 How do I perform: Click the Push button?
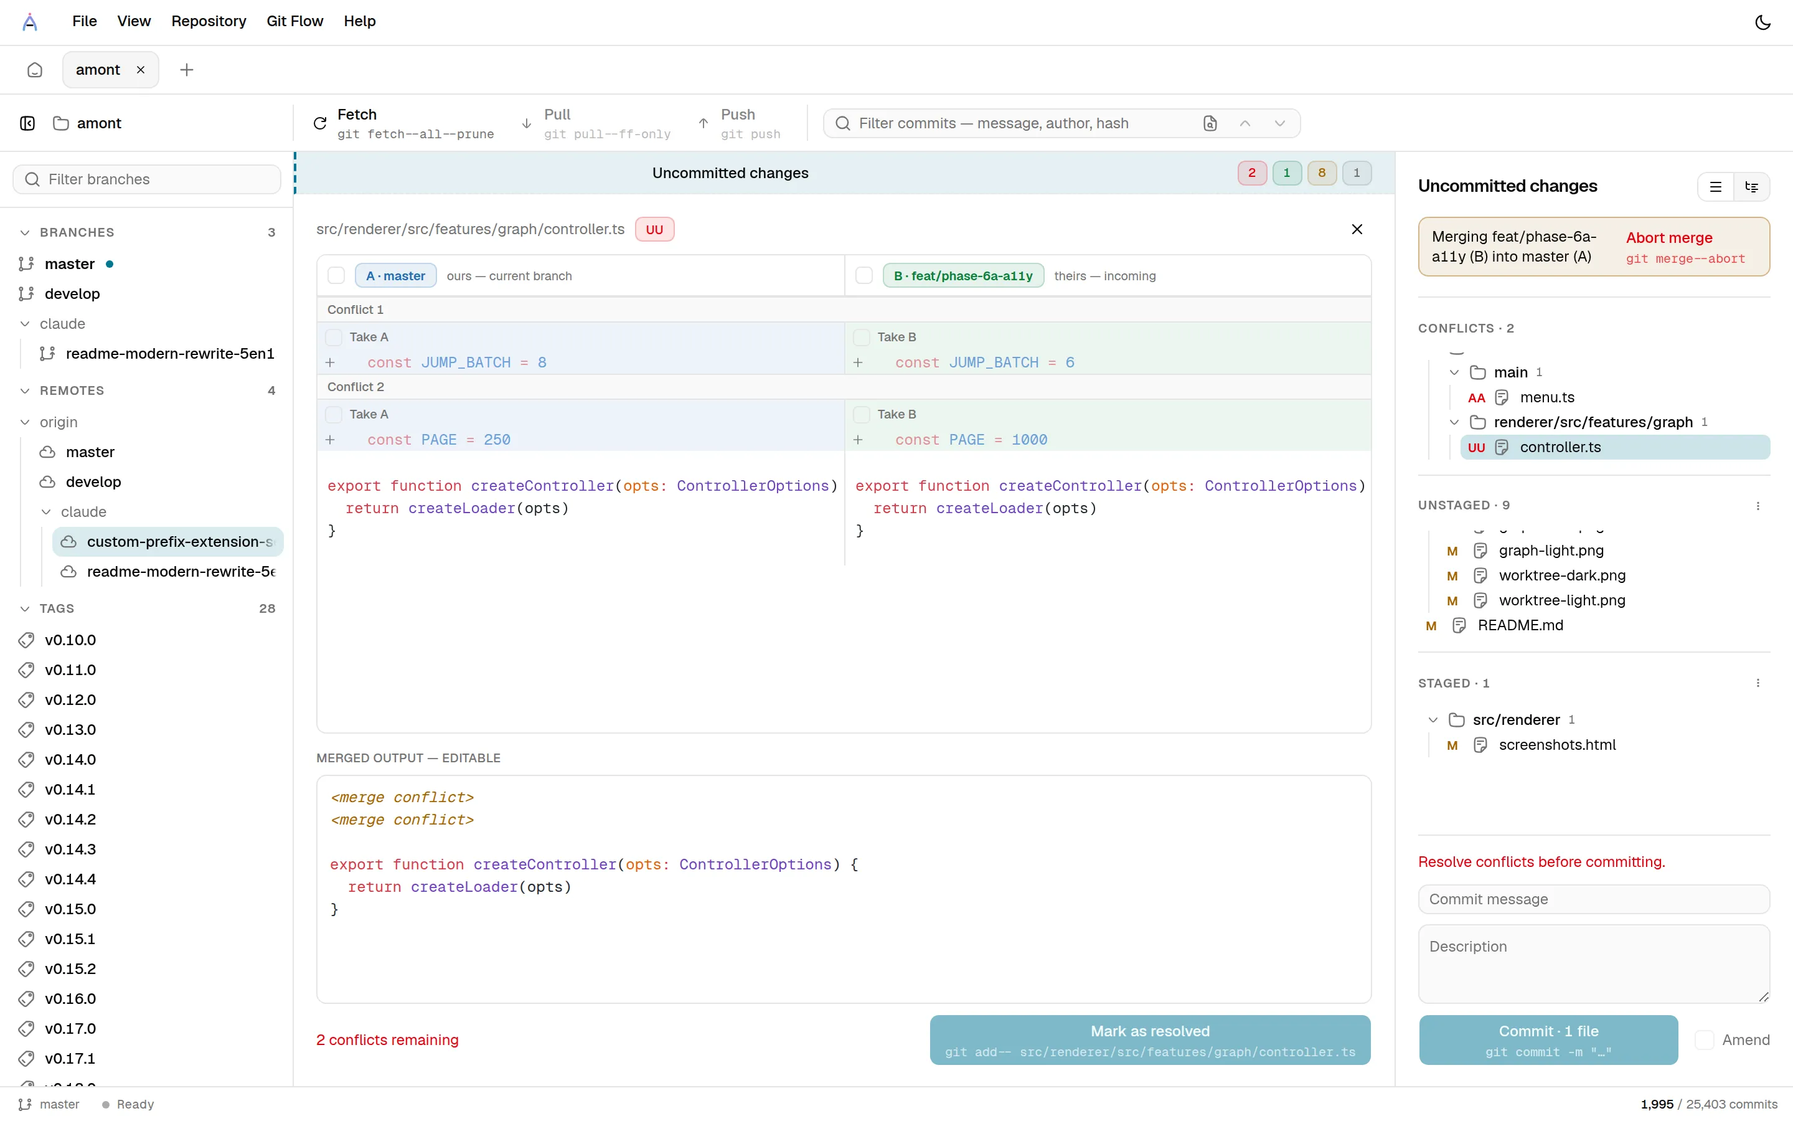740,123
